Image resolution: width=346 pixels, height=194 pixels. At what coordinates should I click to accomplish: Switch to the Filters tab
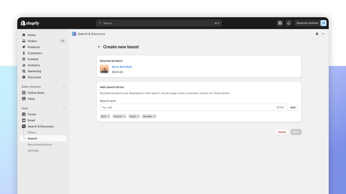(32, 132)
